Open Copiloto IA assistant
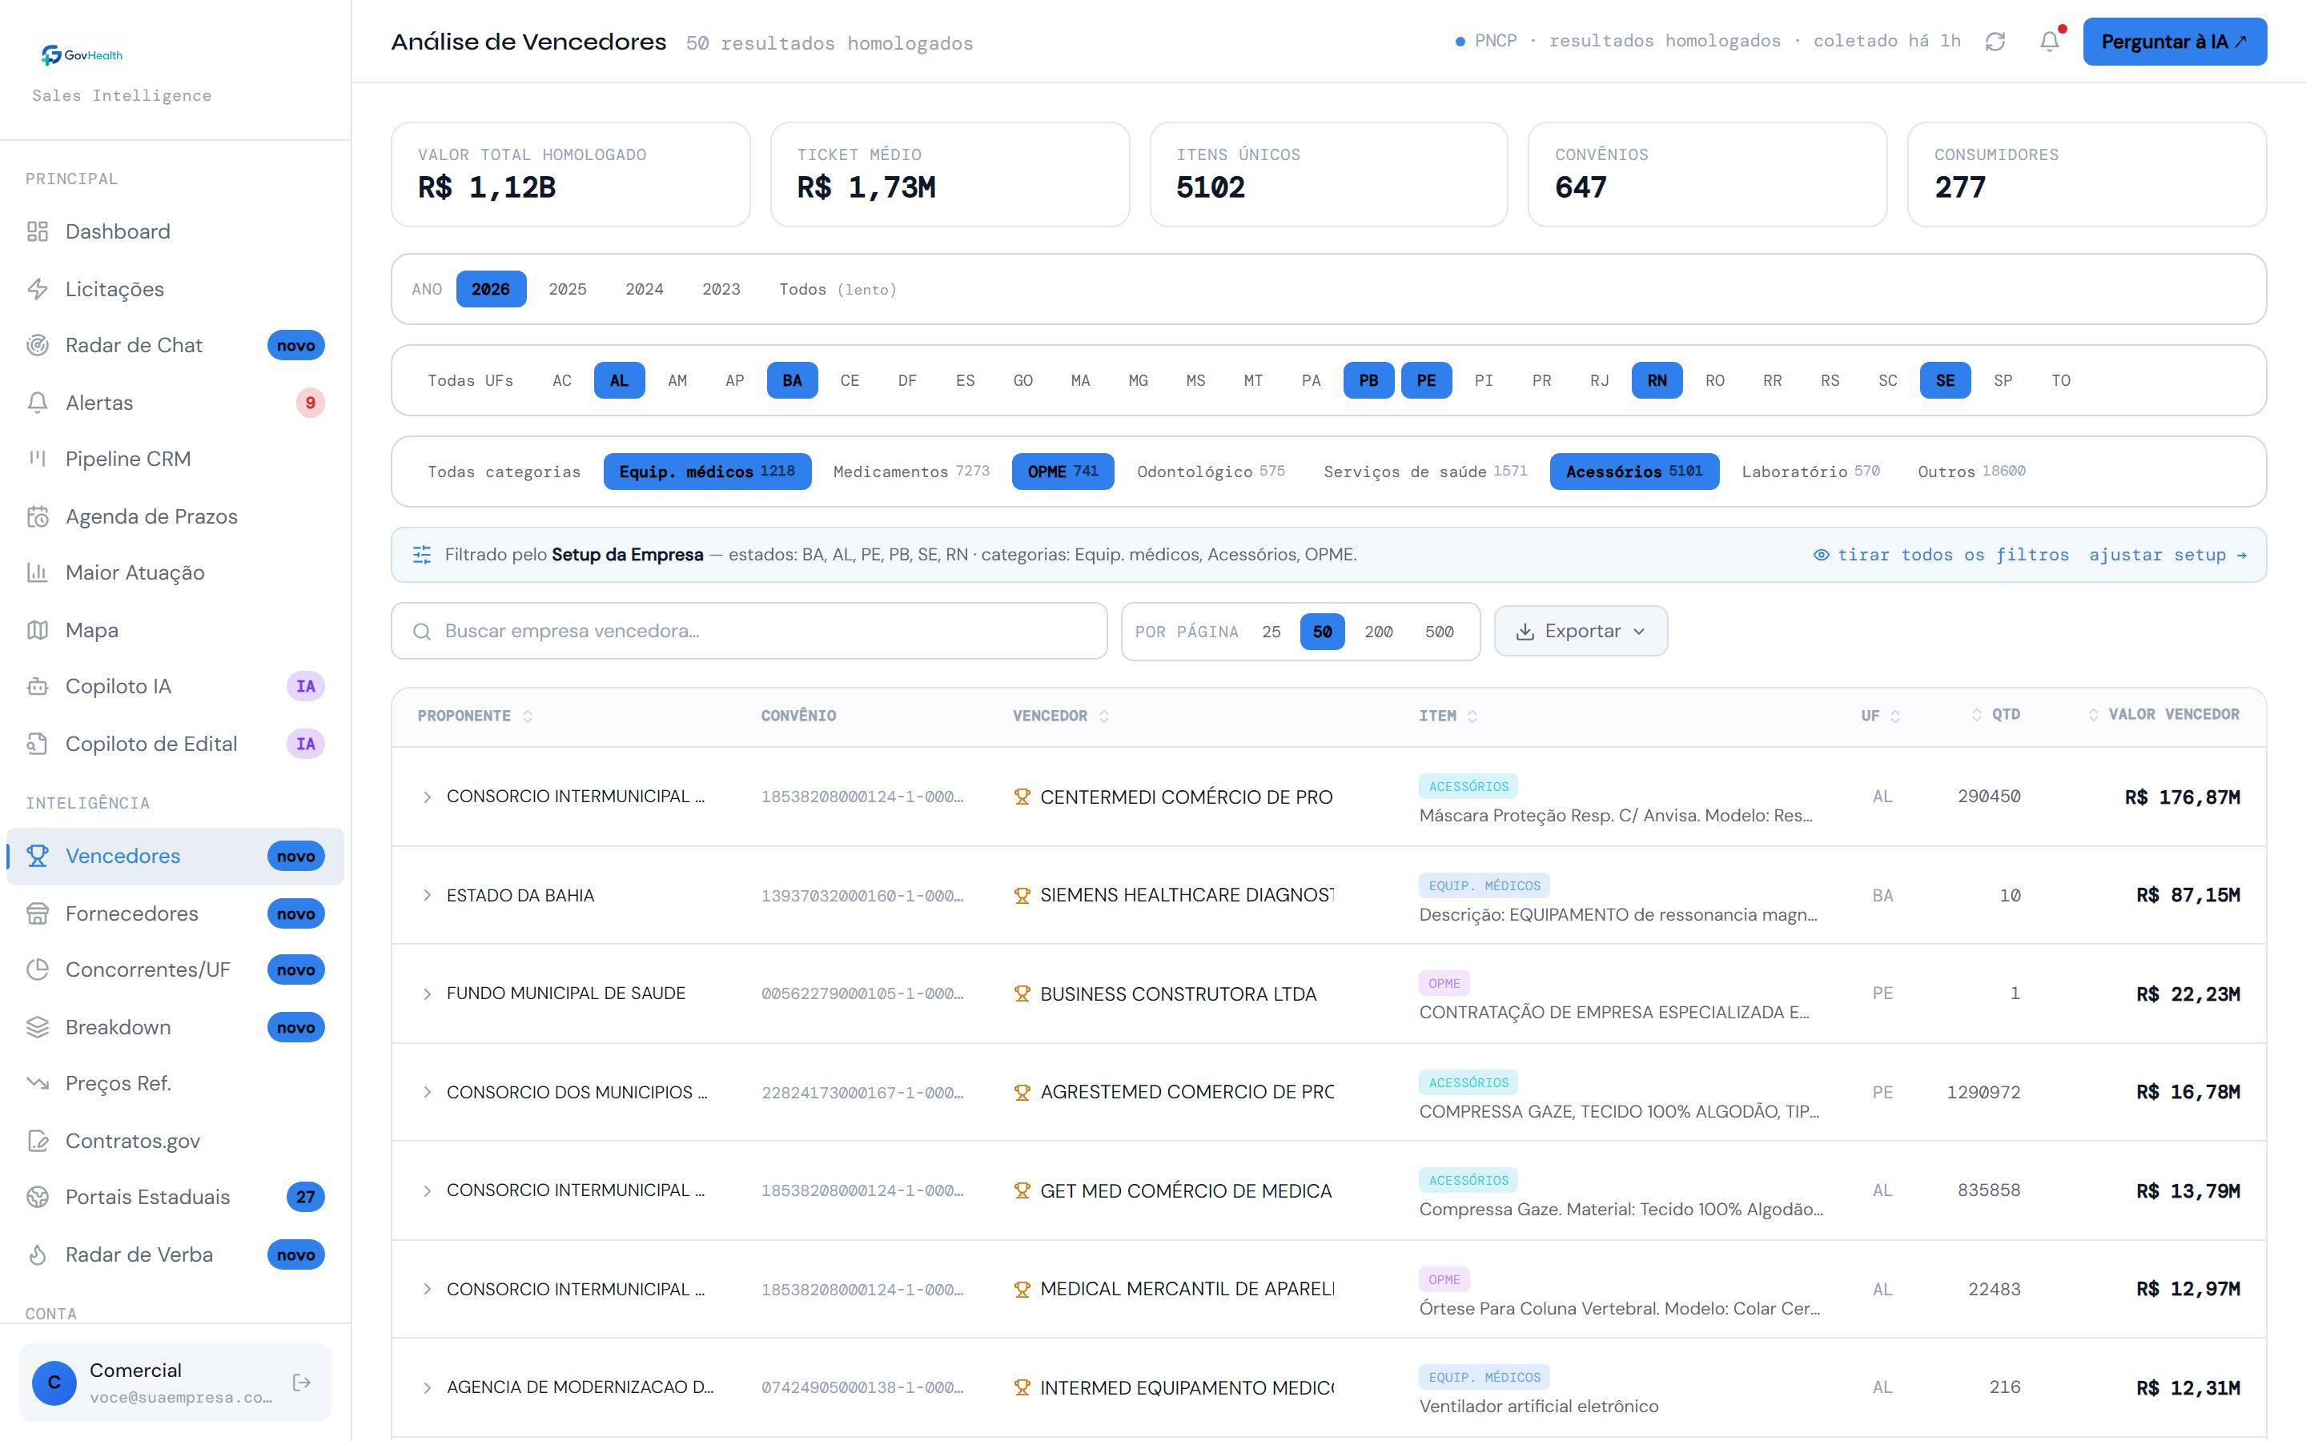2306x1441 pixels. tap(175, 686)
